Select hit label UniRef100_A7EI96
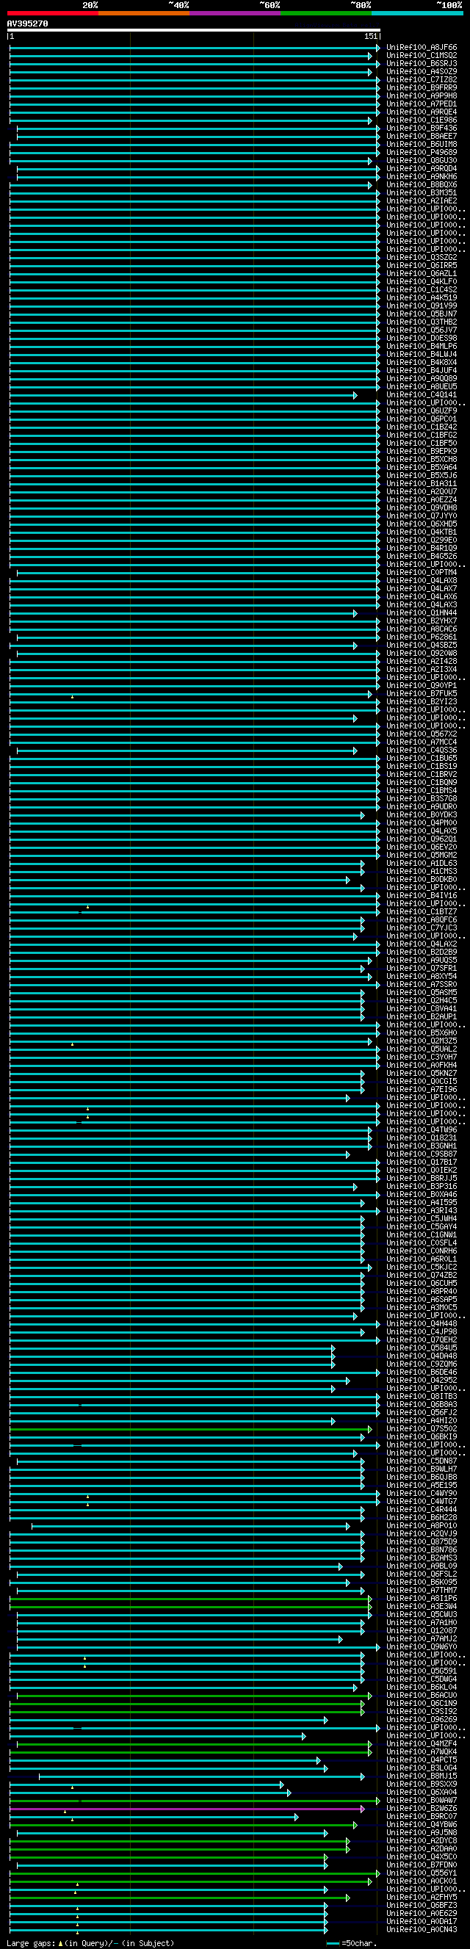The height and width of the screenshot is (1949, 470). (422, 1089)
